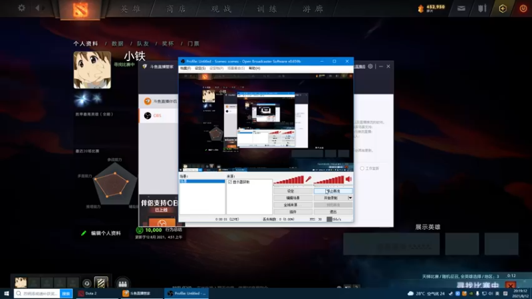This screenshot has height=299, width=532.
Task: Expand the dropdown arrow beside 开始录制
Action: click(350, 198)
